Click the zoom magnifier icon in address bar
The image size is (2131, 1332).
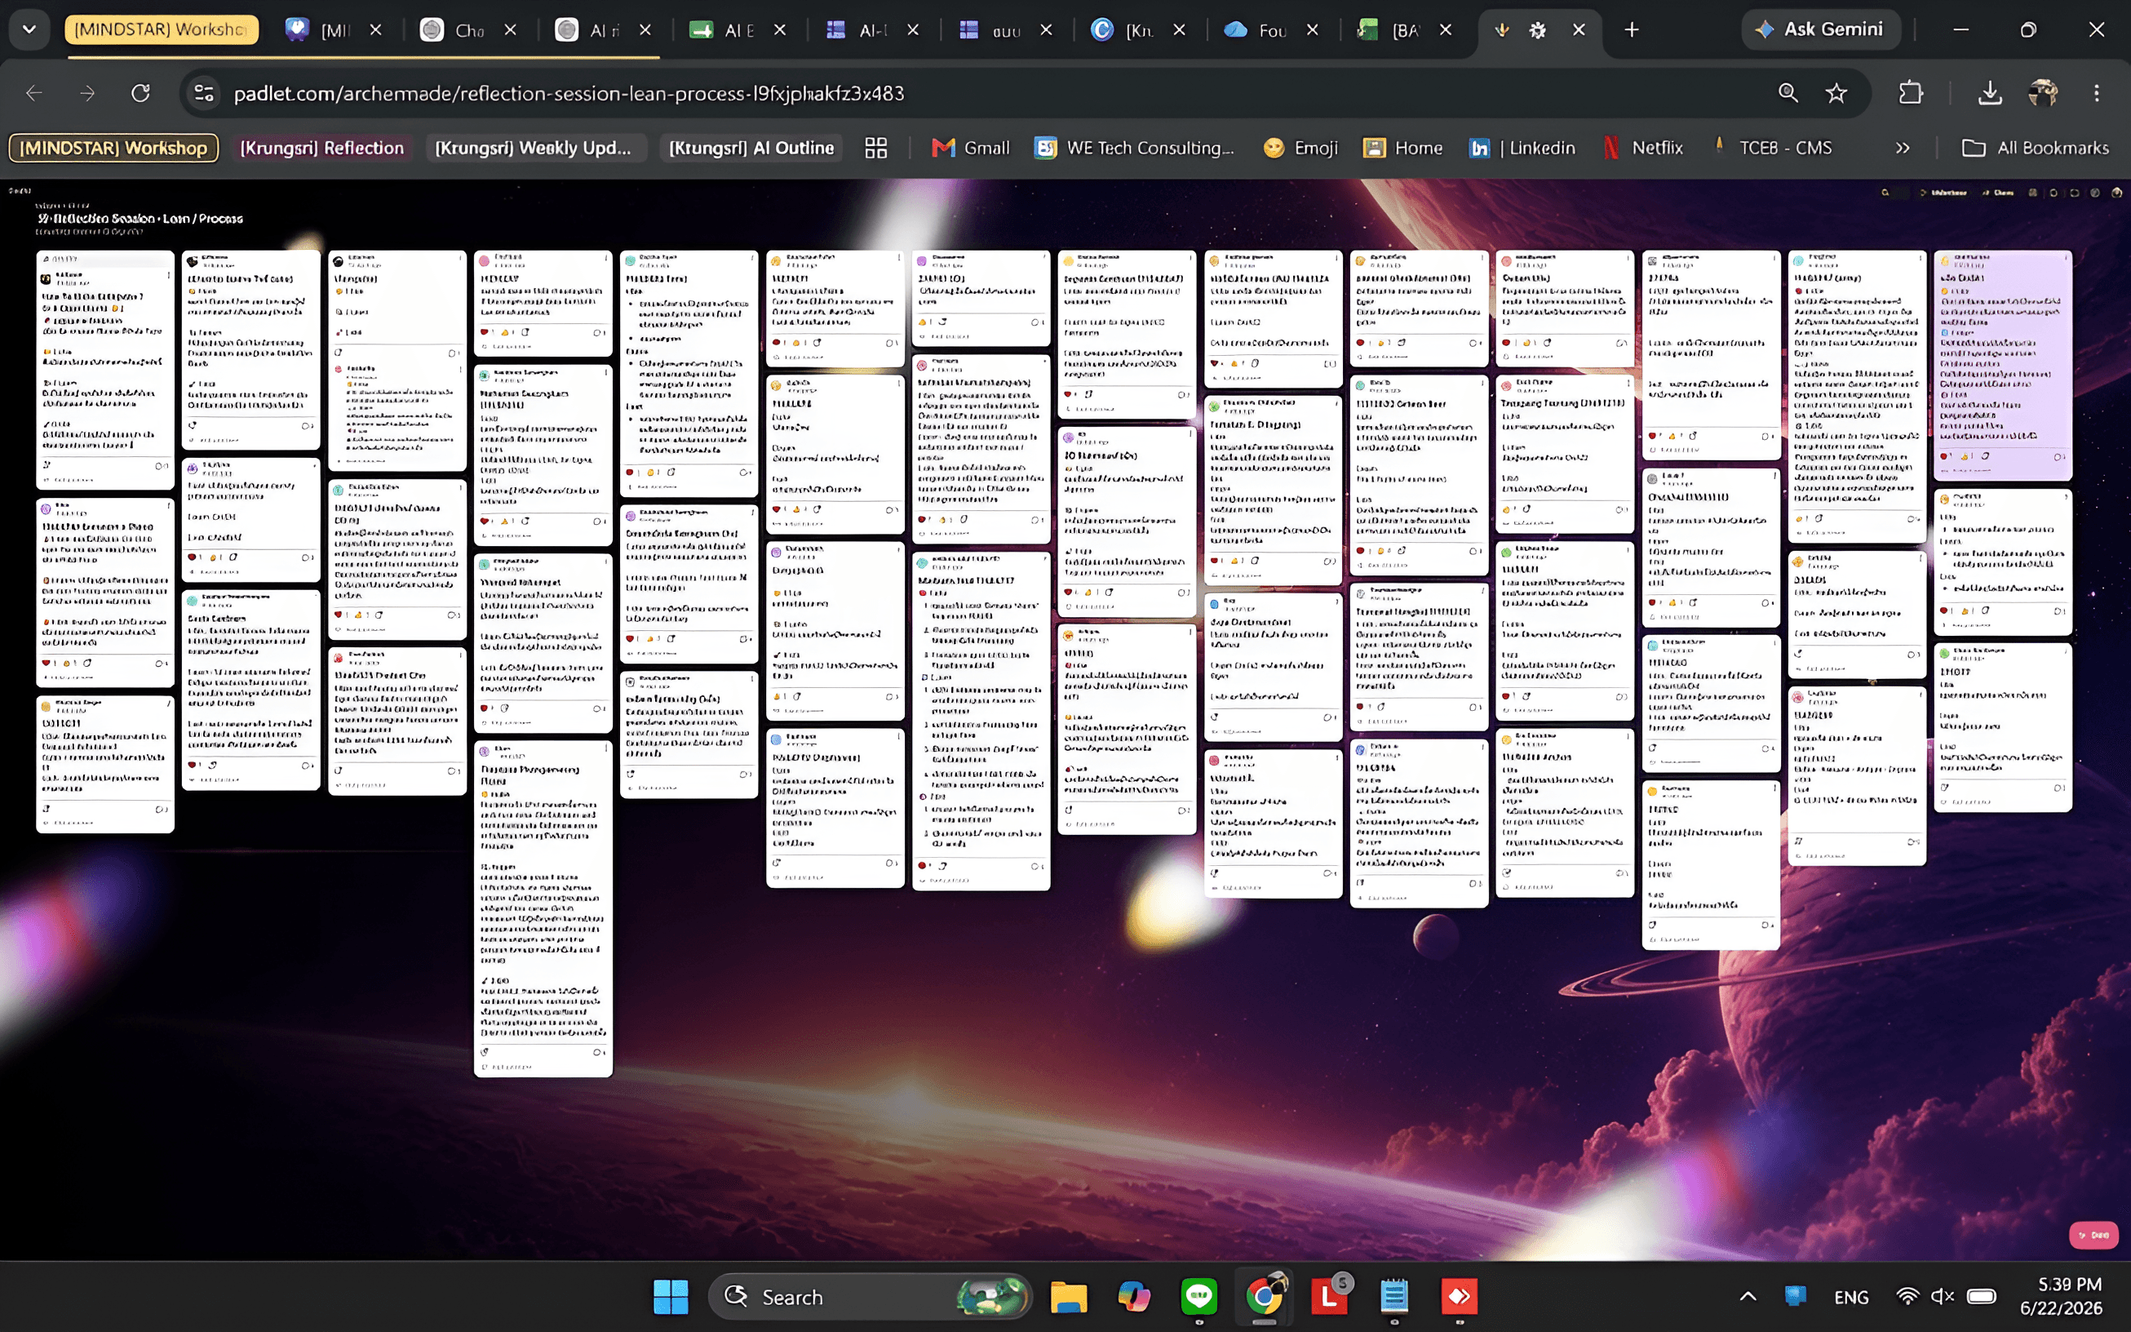point(1788,93)
